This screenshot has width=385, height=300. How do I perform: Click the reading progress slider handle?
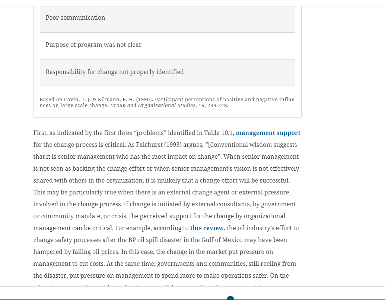tap(230, 298)
